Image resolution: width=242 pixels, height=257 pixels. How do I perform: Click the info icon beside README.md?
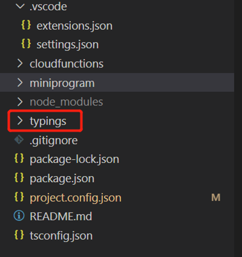point(19,216)
